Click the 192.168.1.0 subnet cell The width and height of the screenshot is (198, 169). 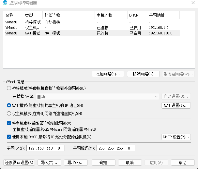[x=159, y=28]
